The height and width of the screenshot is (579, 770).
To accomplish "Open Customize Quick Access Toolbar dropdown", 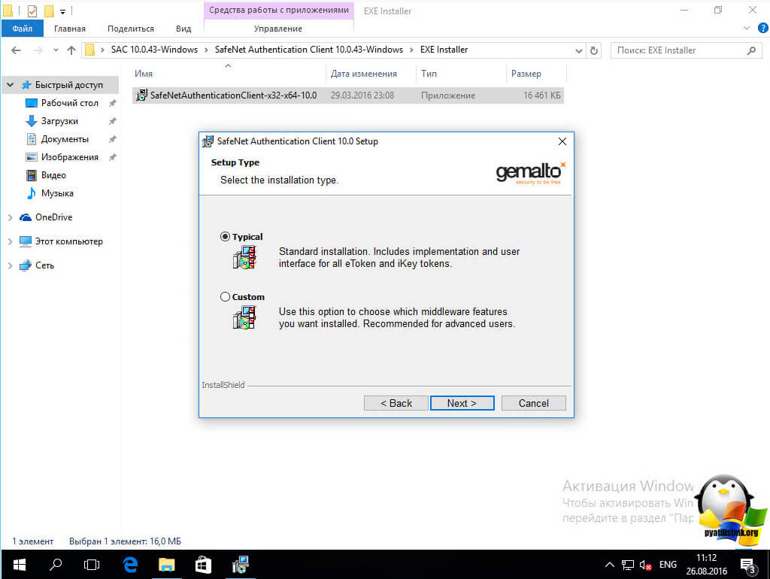I will click(x=62, y=11).
